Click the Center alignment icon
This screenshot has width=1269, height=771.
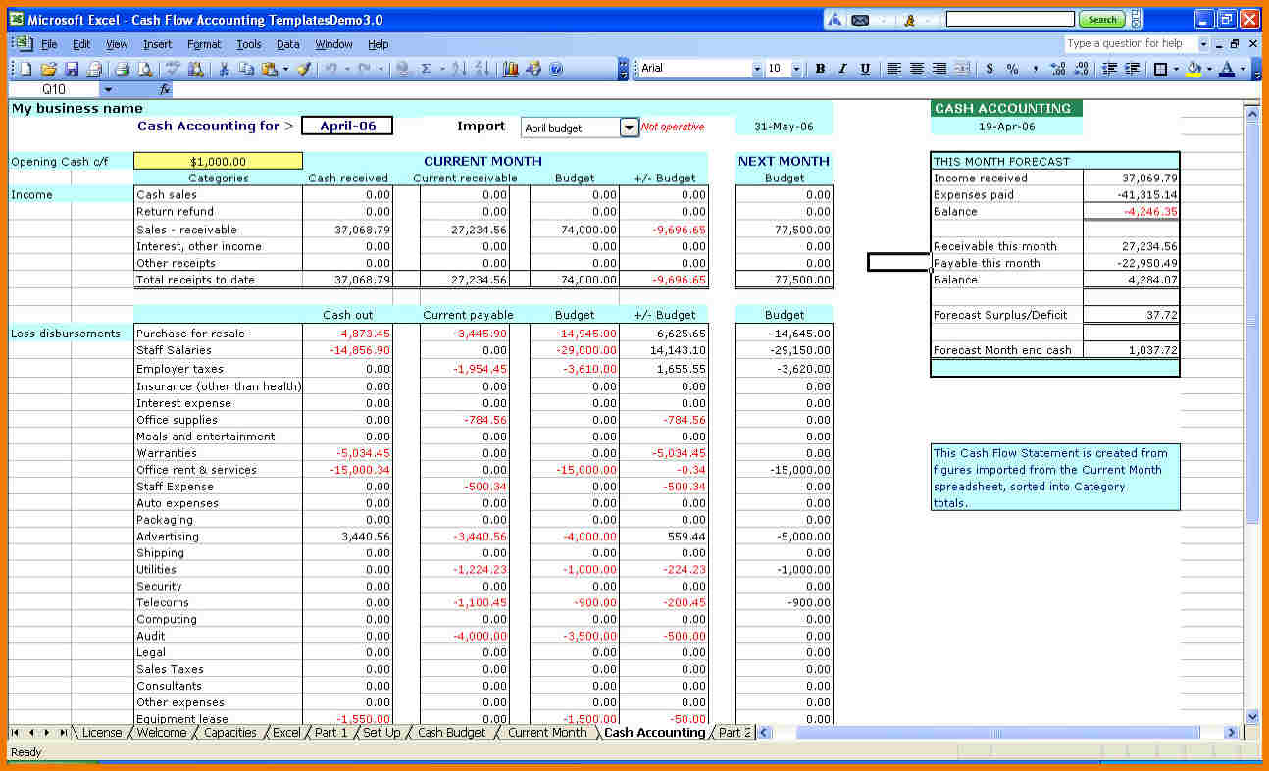click(917, 69)
